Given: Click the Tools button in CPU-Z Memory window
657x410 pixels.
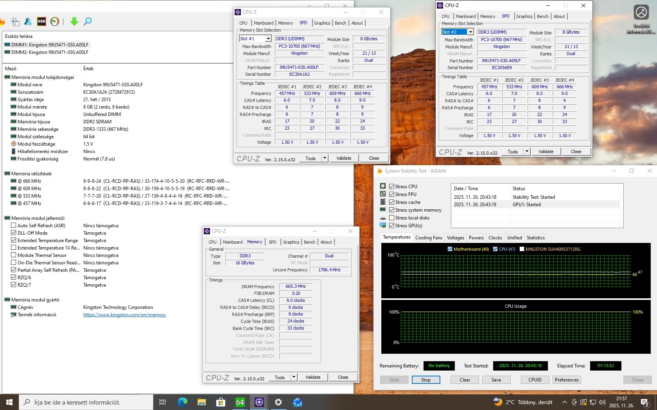Looking at the screenshot, I should [x=279, y=377].
